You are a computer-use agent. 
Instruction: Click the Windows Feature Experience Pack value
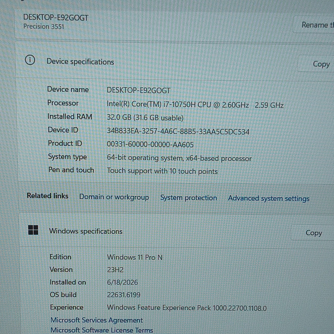pos(187,308)
